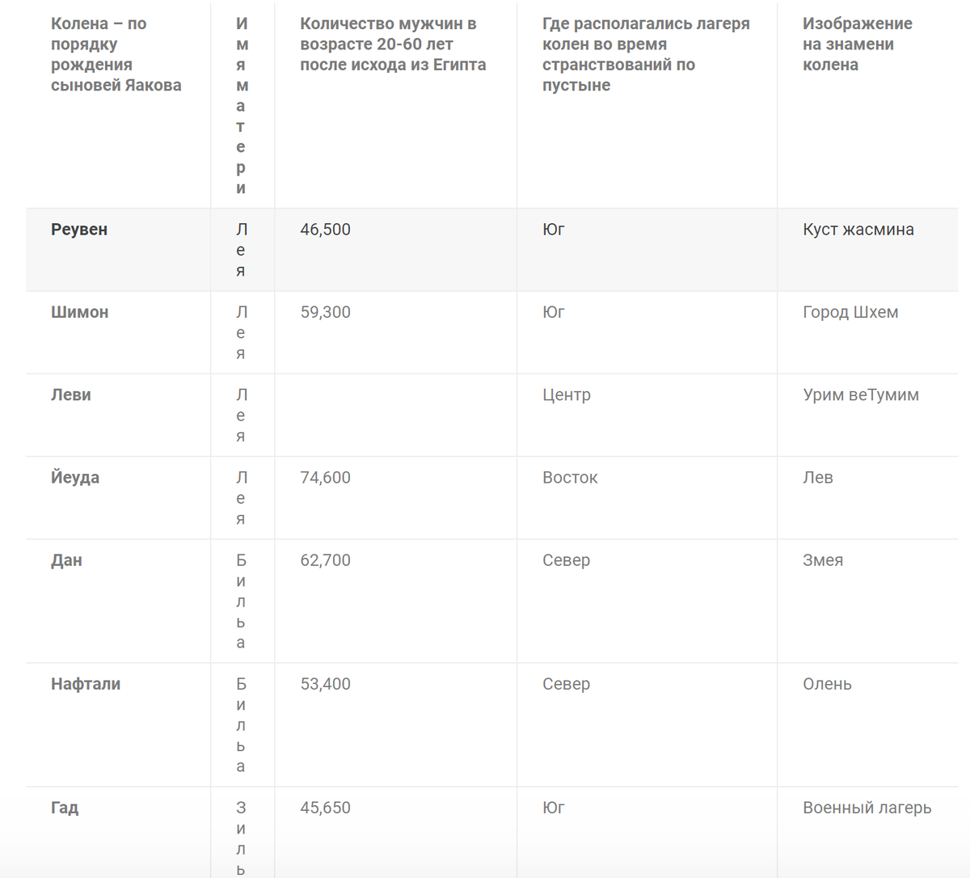This screenshot has height=878, width=970.
Task: Select the 53,400 count cell
Action: (x=325, y=684)
